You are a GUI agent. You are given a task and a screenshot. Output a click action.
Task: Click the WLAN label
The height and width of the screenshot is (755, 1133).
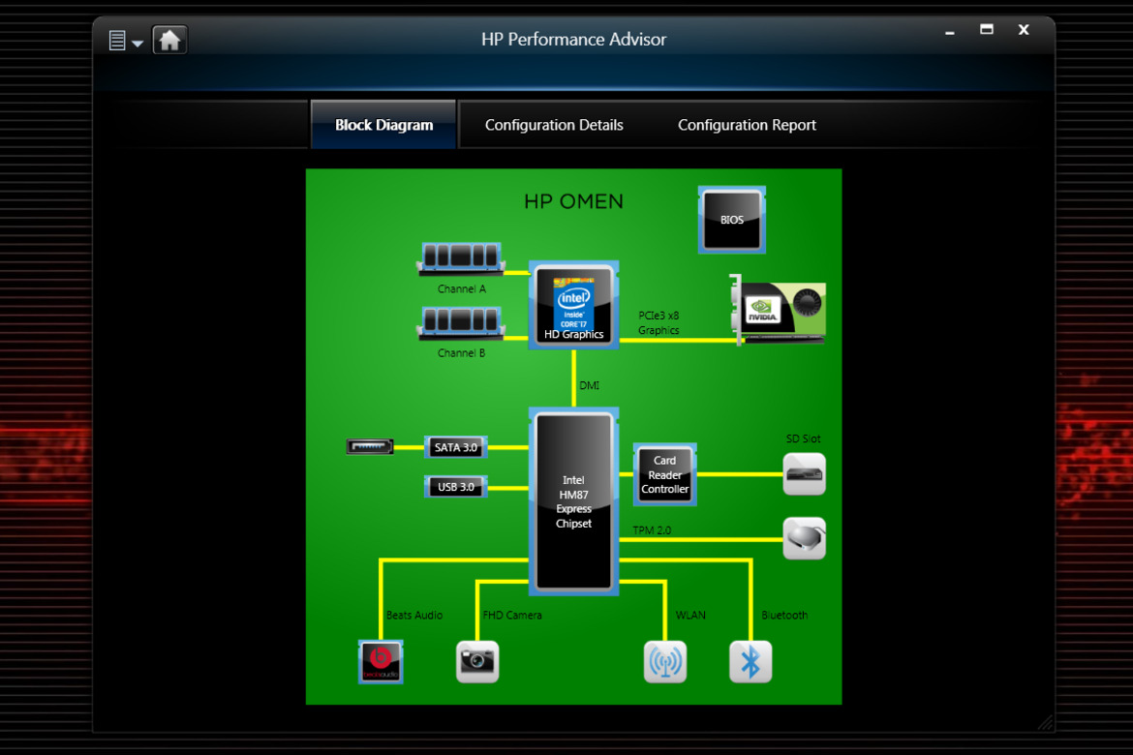coord(690,616)
